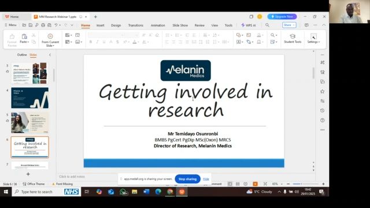The image size is (370, 208).
Task: Select slide 4 thumbnail in panel
Action: (x=29, y=98)
